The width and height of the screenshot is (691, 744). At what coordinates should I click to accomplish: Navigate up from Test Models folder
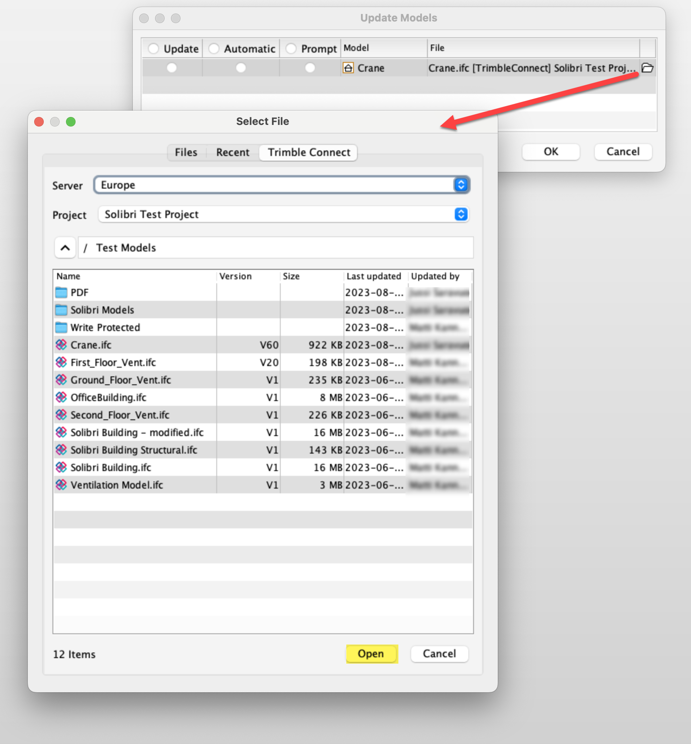(x=64, y=247)
